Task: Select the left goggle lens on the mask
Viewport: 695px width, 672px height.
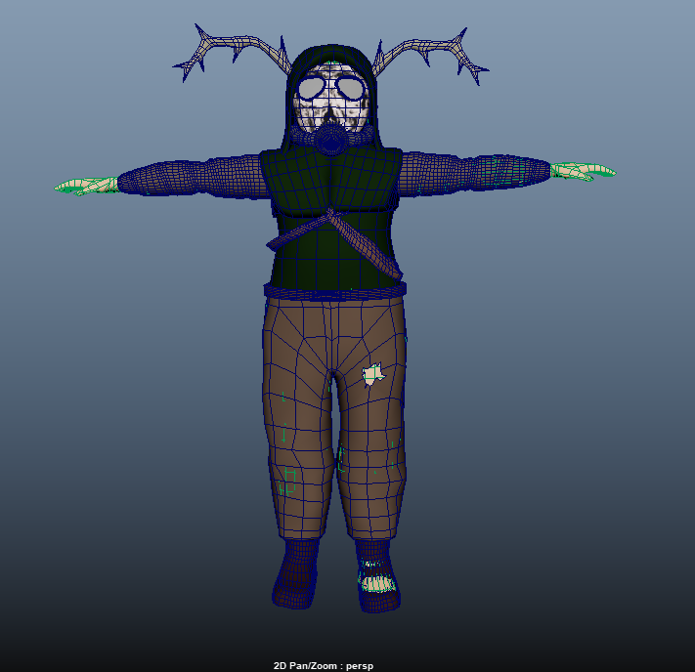Action: [x=314, y=89]
